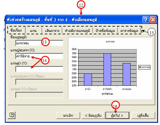Click the มกราคม legend color swatch
Image resolution: width=160 pixels, height=125 pixels.
[140, 67]
